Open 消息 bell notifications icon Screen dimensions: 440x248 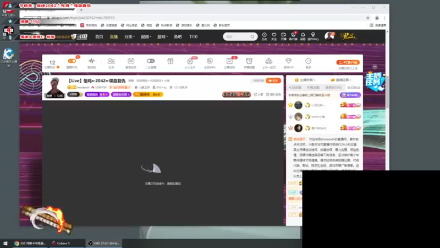click(303, 36)
